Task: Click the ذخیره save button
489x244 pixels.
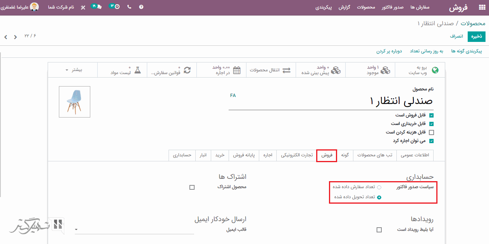Action: pos(476,36)
